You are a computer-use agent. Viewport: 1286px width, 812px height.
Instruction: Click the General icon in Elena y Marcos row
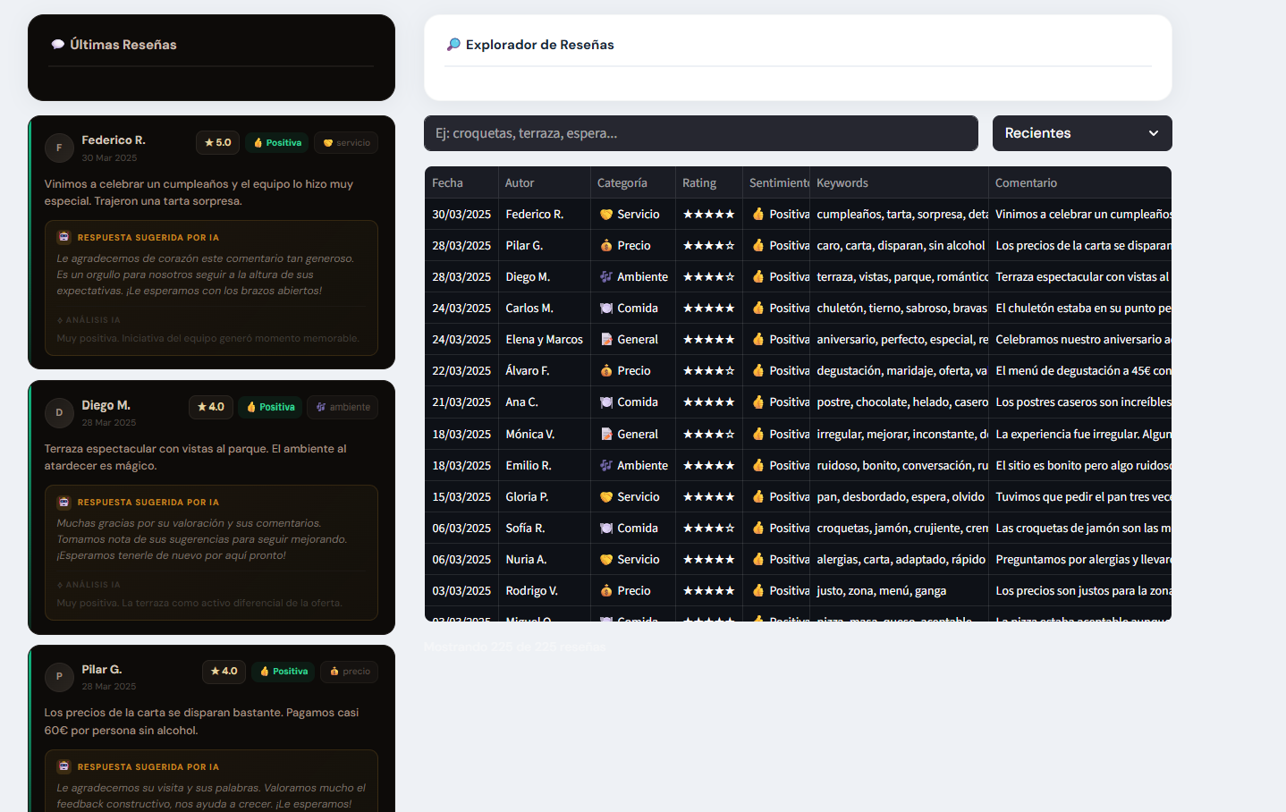pyautogui.click(x=606, y=340)
